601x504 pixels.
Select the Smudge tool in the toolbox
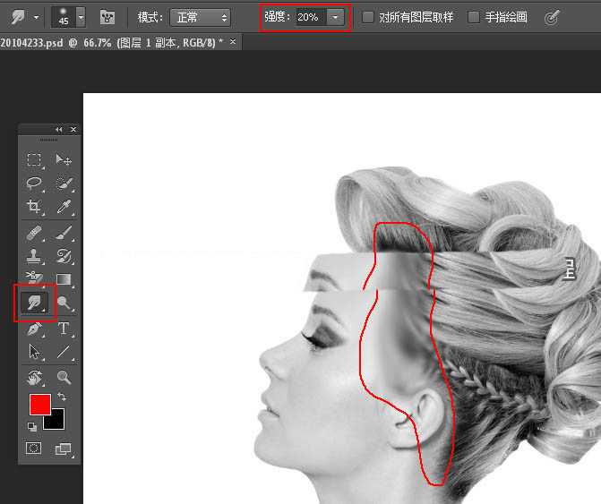[34, 303]
